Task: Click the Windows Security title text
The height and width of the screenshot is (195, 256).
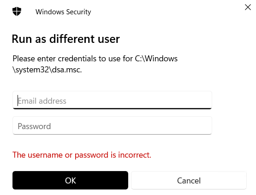Action: (63, 12)
